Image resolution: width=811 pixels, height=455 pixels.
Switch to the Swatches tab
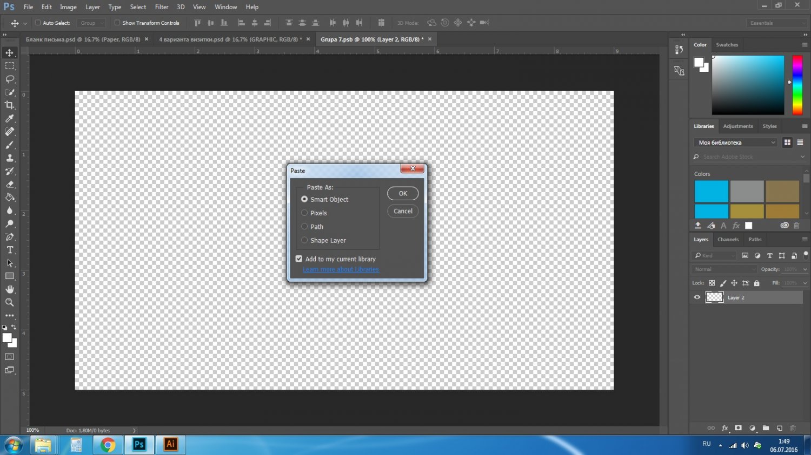(727, 45)
